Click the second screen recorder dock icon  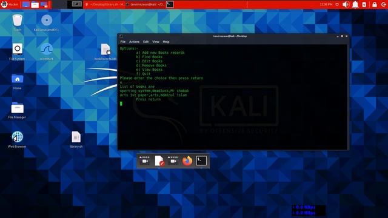pyautogui.click(x=173, y=160)
